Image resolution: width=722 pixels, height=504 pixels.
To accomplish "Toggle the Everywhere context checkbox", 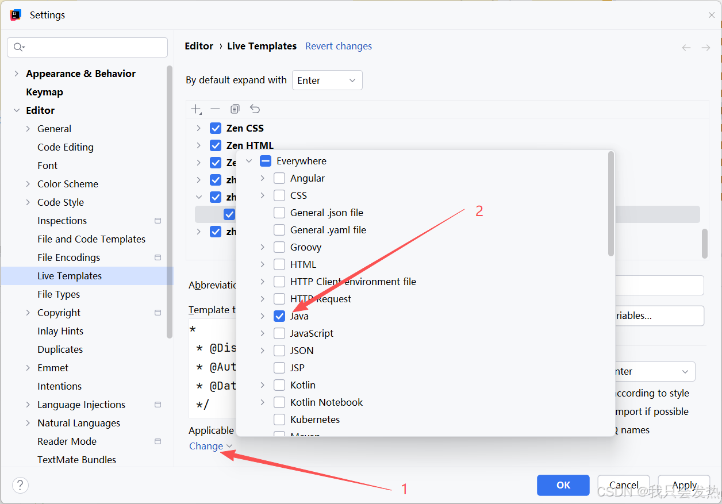I will [x=266, y=161].
